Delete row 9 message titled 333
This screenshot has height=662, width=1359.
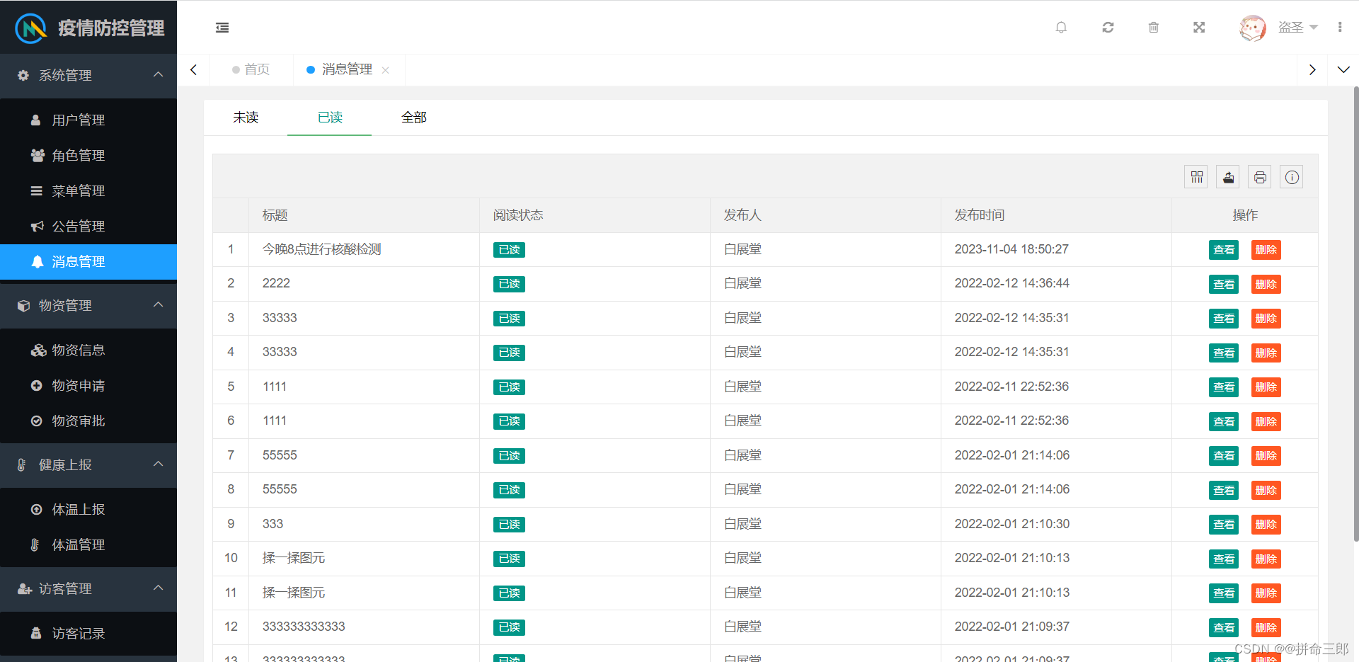pos(1266,525)
